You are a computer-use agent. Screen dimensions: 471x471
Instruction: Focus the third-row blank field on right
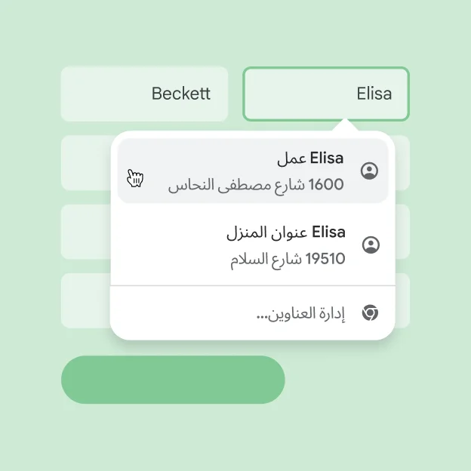(x=402, y=232)
